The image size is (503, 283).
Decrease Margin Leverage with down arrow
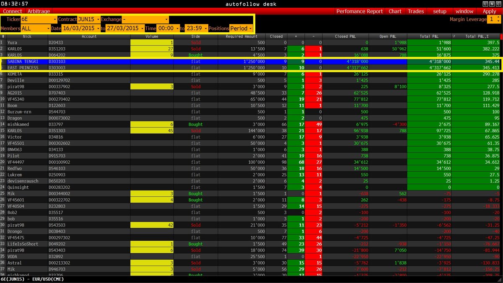498,21
